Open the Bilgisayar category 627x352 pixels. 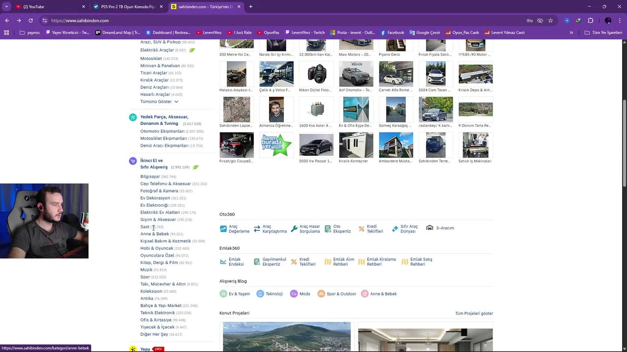(x=150, y=176)
